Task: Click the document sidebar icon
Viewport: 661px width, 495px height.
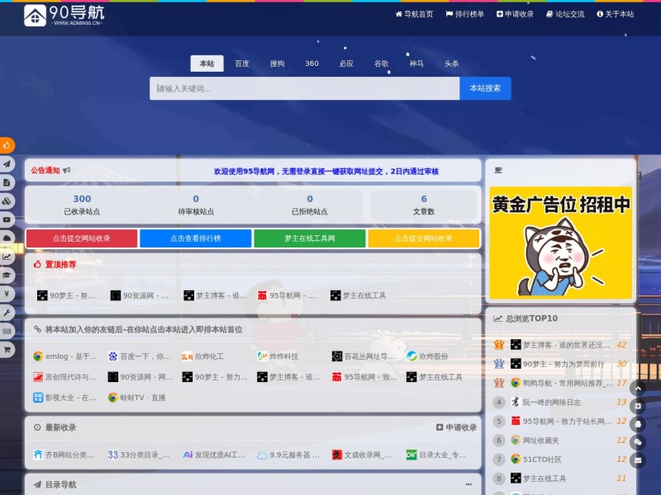Action: [7, 182]
